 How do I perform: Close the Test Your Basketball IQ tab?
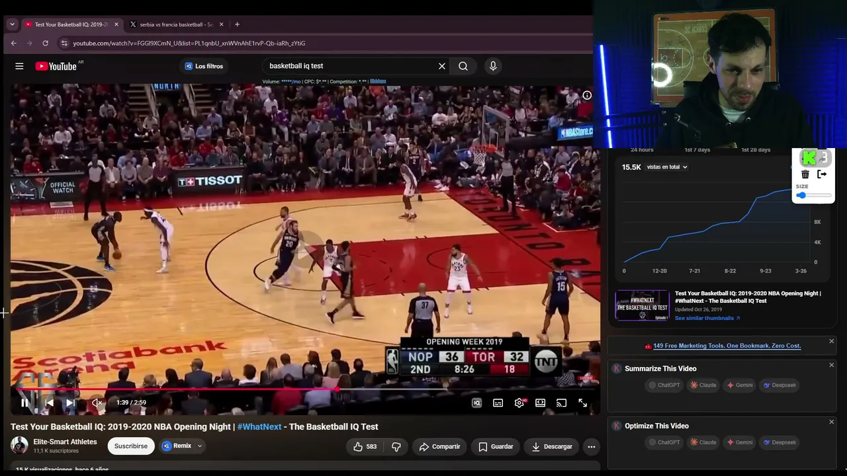pos(116,24)
